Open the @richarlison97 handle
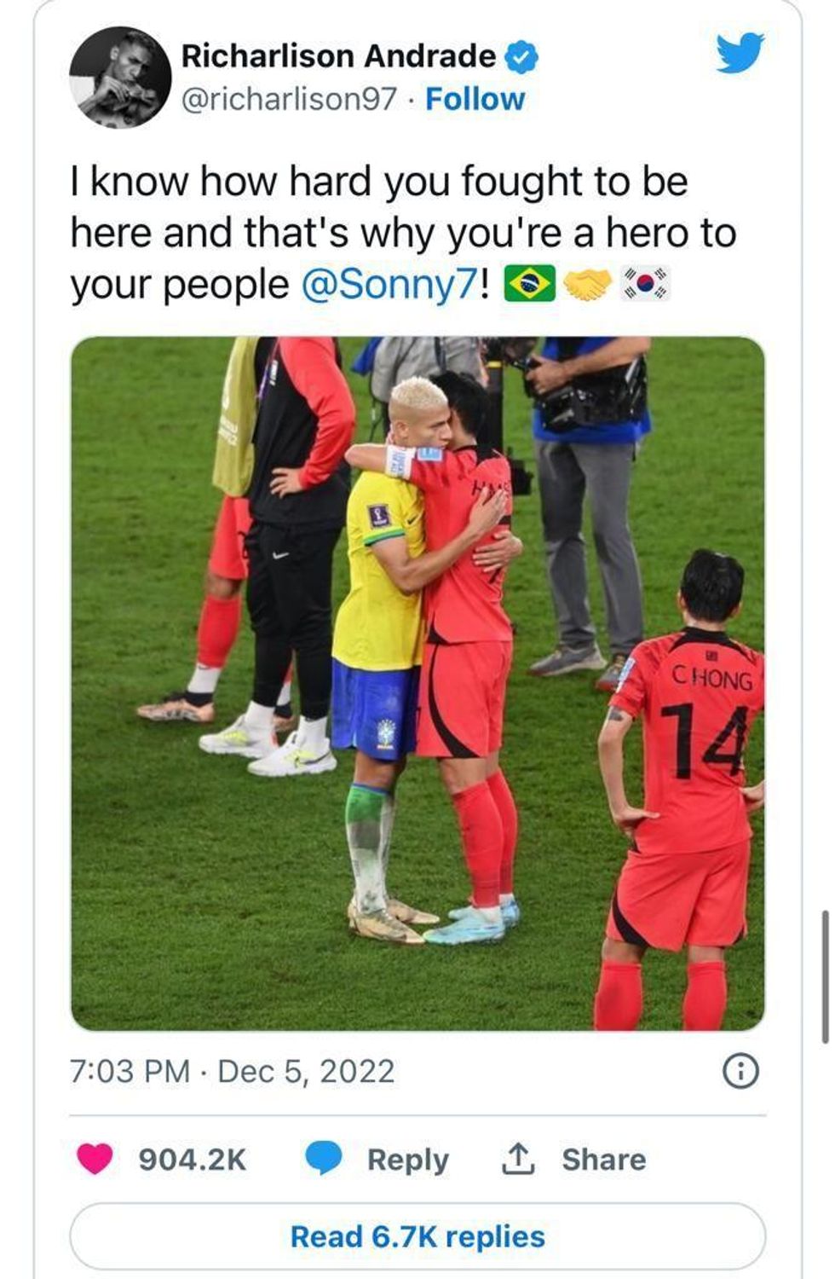 (x=289, y=99)
